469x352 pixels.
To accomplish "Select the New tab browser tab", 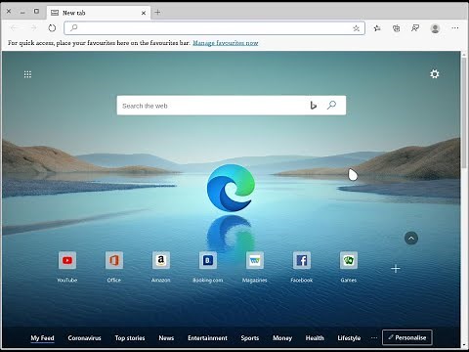I will coord(99,13).
